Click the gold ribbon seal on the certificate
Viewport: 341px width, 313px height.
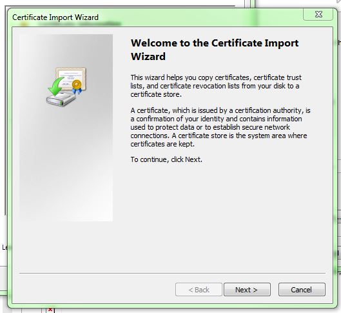point(77,86)
